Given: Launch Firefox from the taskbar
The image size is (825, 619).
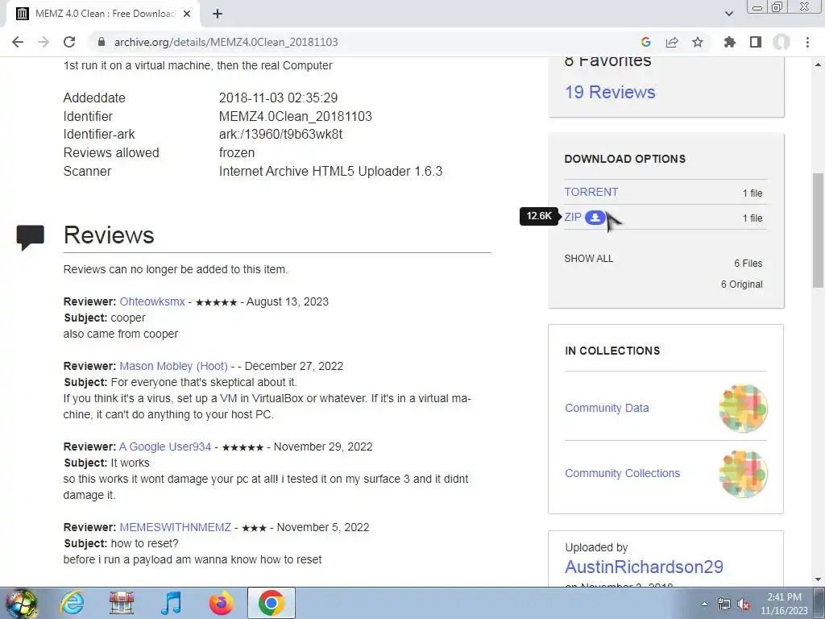Looking at the screenshot, I should point(221,603).
